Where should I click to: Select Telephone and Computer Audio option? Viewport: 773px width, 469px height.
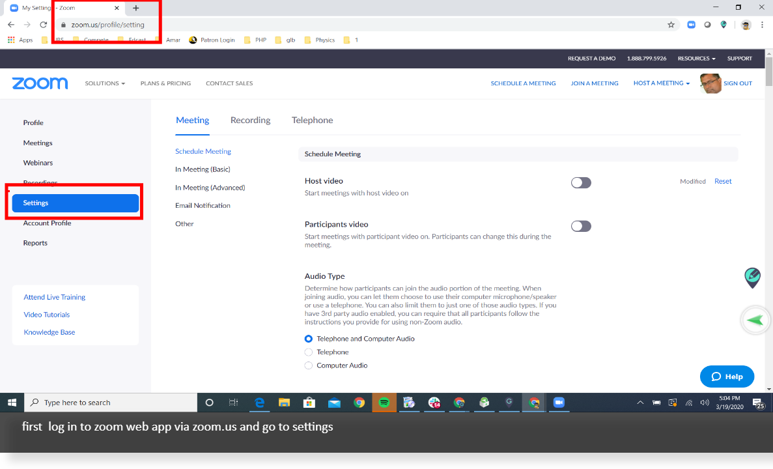pyautogui.click(x=309, y=339)
